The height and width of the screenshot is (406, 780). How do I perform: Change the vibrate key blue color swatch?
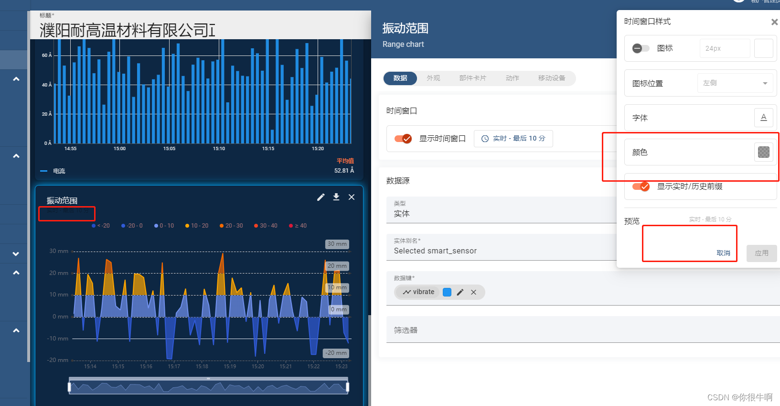click(x=447, y=292)
